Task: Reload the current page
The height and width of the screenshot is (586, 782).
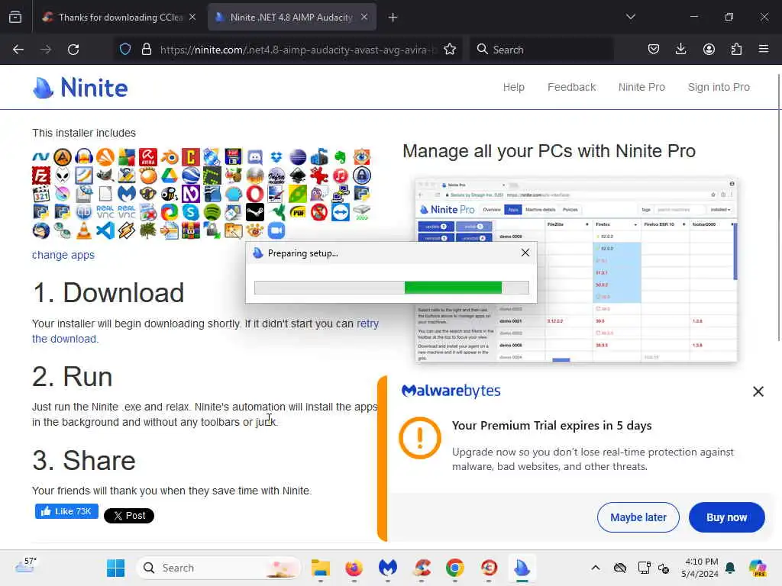Action: 73,50
